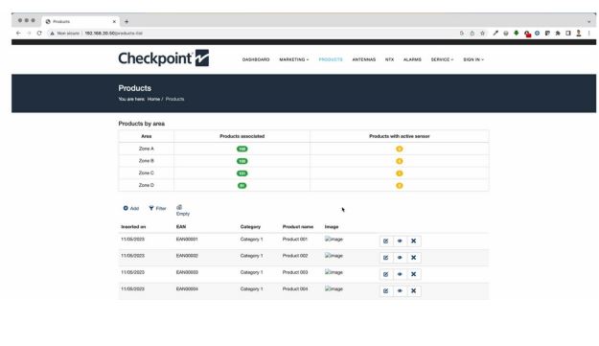
Task: Click the blue circular extension icon
Action: click(537, 34)
